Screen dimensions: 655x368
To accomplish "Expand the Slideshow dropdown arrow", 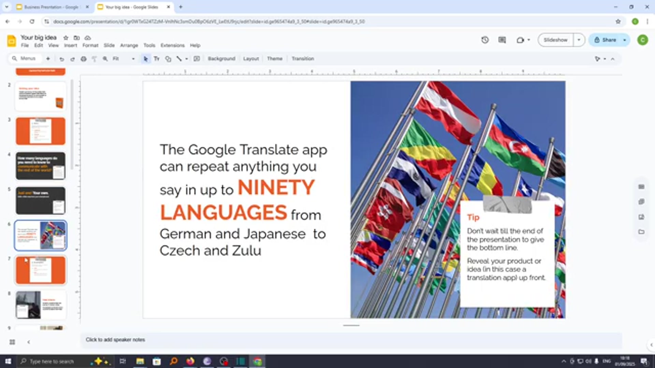I will click(579, 40).
